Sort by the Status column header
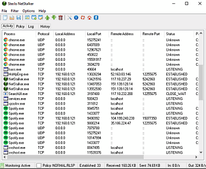This screenshot has width=206, height=169. 179,34
